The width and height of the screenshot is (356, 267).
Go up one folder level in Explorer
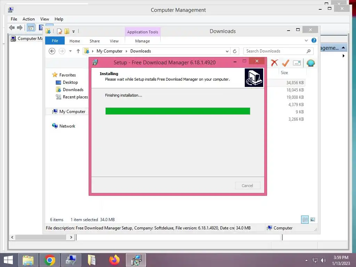(x=78, y=51)
